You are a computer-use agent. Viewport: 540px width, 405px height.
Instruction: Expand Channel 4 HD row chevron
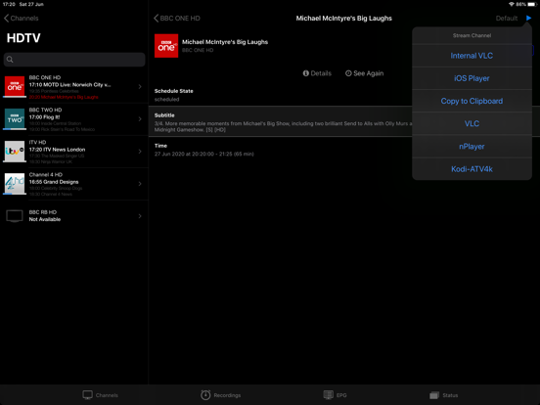pyautogui.click(x=140, y=184)
